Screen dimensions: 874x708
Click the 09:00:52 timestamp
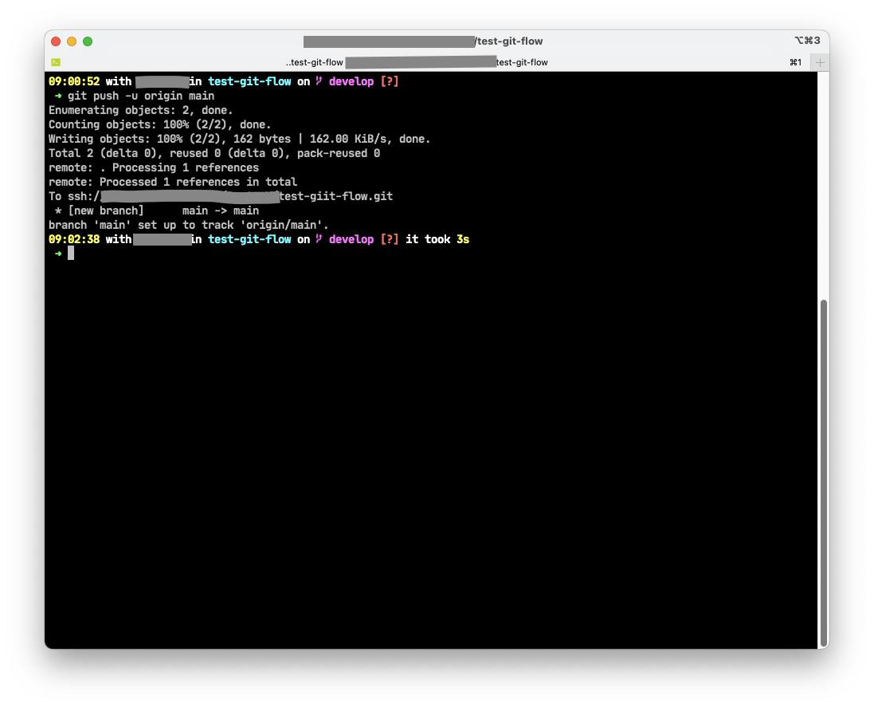pos(74,81)
